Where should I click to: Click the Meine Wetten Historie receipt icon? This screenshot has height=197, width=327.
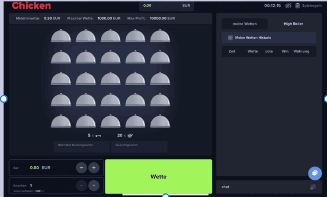pyautogui.click(x=230, y=38)
